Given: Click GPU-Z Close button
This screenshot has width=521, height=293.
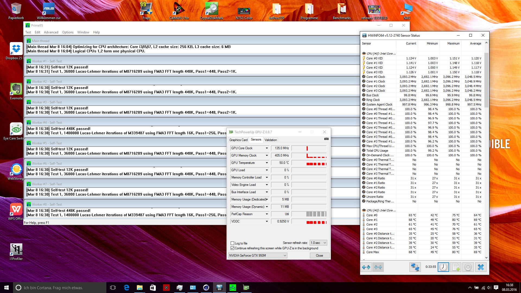Looking at the screenshot, I should click(x=319, y=256).
